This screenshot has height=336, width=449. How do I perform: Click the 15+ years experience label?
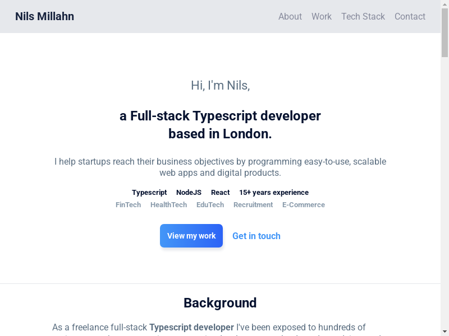[274, 192]
